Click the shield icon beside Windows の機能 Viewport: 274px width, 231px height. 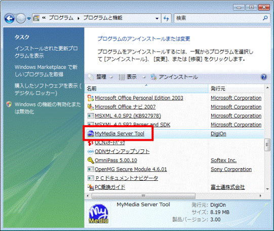pos(9,104)
